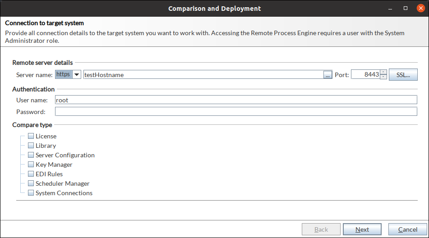The image size is (429, 238).
Task: Click into the Password field
Action: pyautogui.click(x=235, y=112)
